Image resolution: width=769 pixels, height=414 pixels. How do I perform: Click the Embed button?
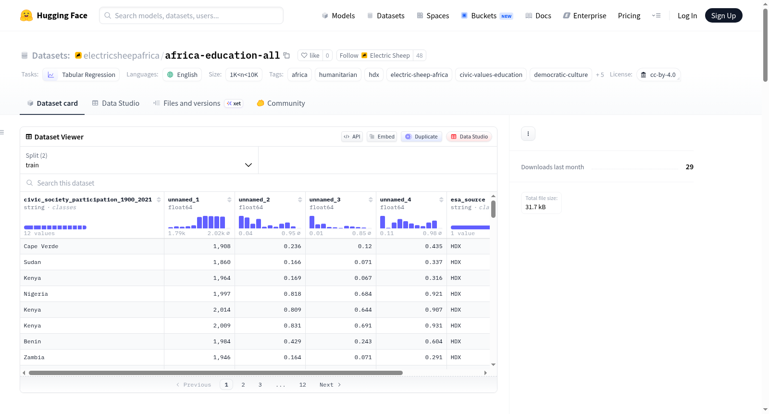pos(382,137)
